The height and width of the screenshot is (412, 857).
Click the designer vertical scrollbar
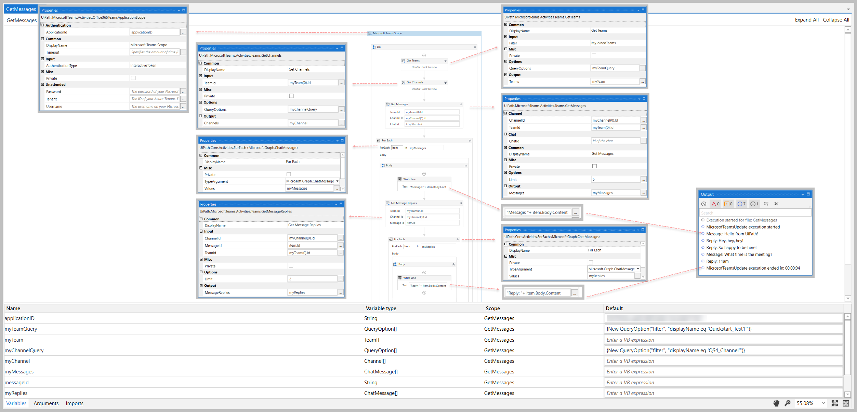coord(848,149)
